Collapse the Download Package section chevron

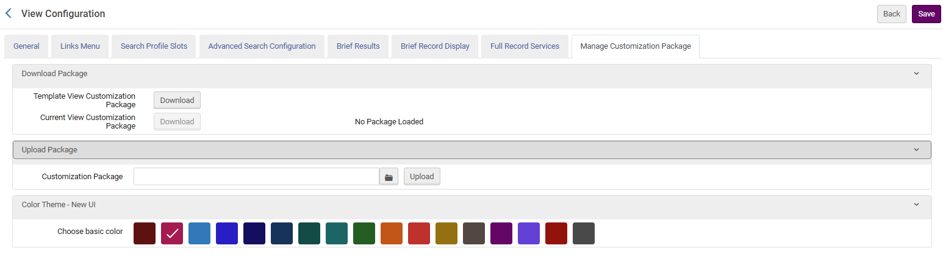point(916,74)
